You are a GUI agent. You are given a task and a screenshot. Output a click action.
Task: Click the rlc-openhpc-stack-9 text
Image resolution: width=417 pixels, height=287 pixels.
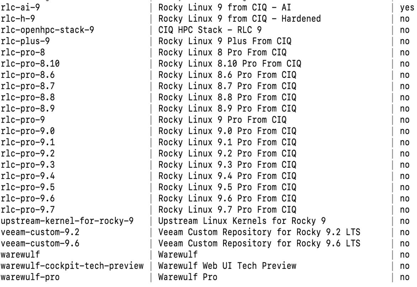point(47,30)
